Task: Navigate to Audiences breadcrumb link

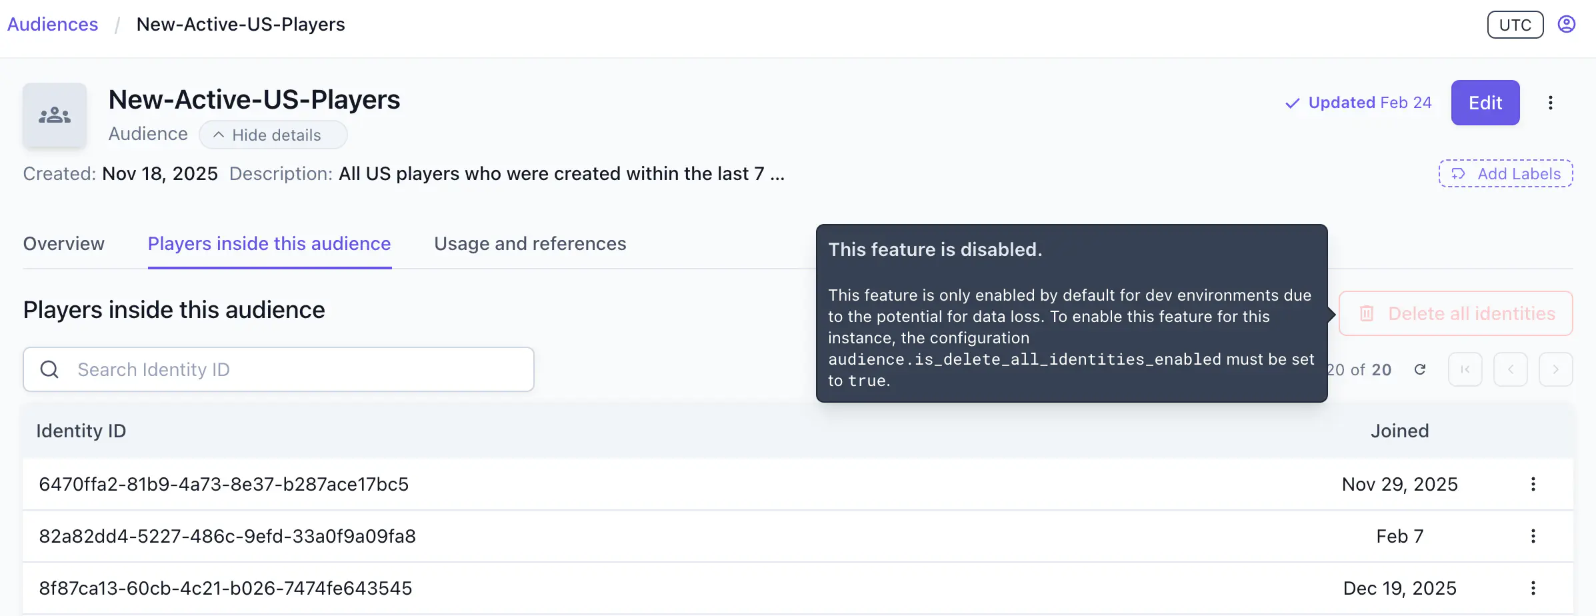Action: click(53, 25)
